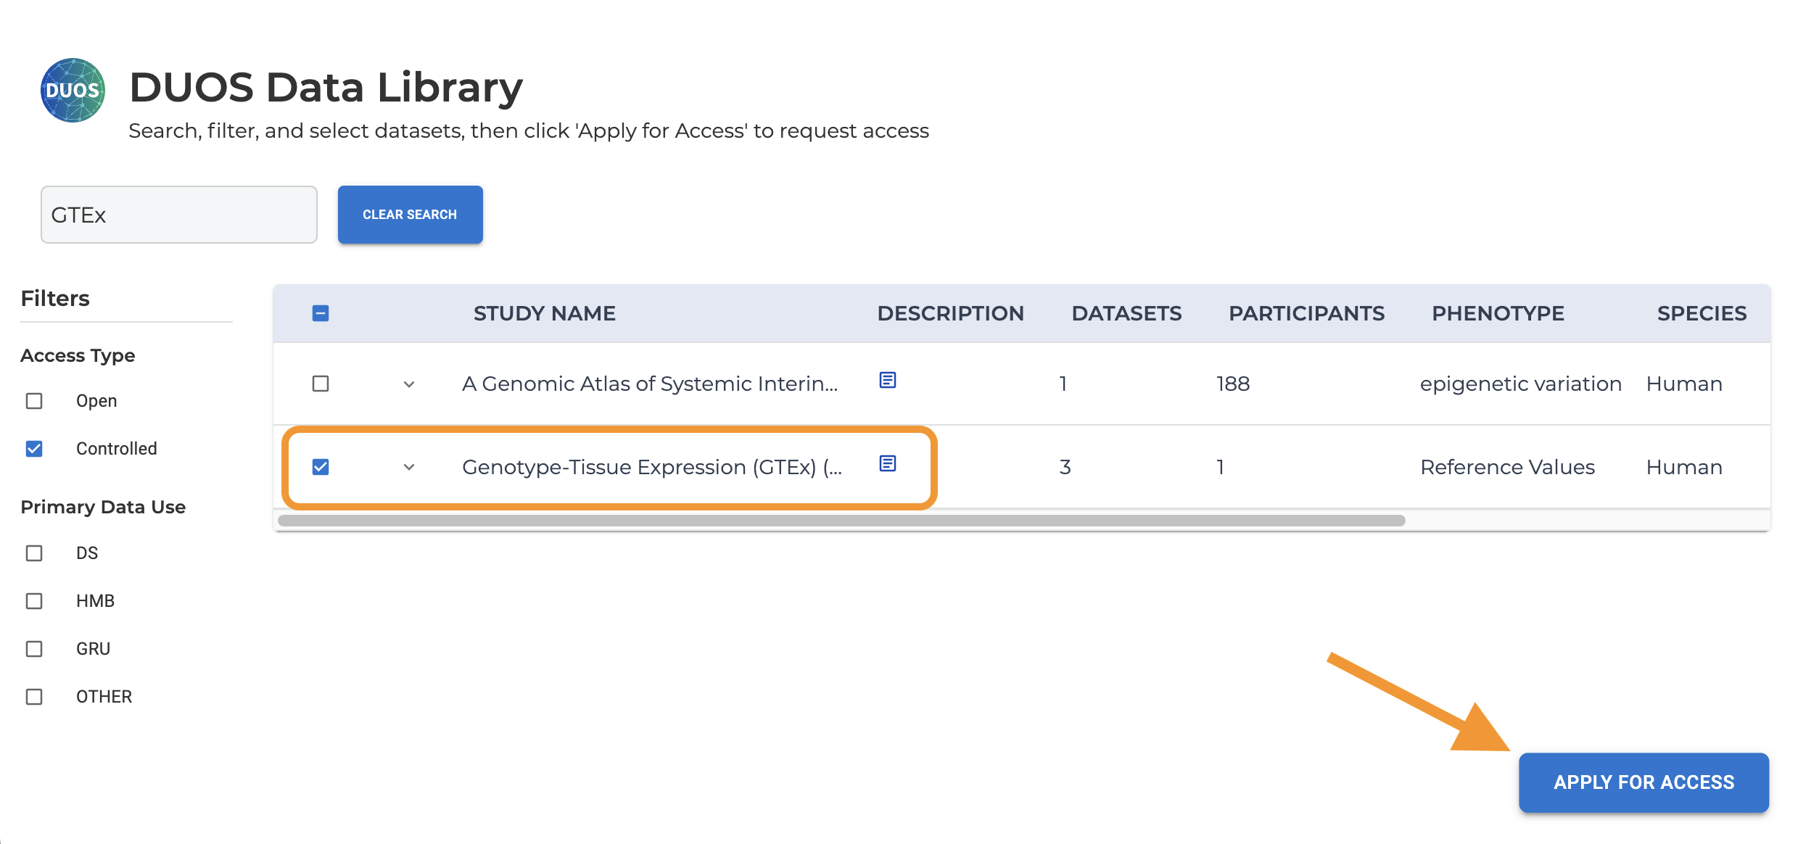Open description icon for GTEx study
Viewport: 1806px width, 844px height.
(x=888, y=463)
